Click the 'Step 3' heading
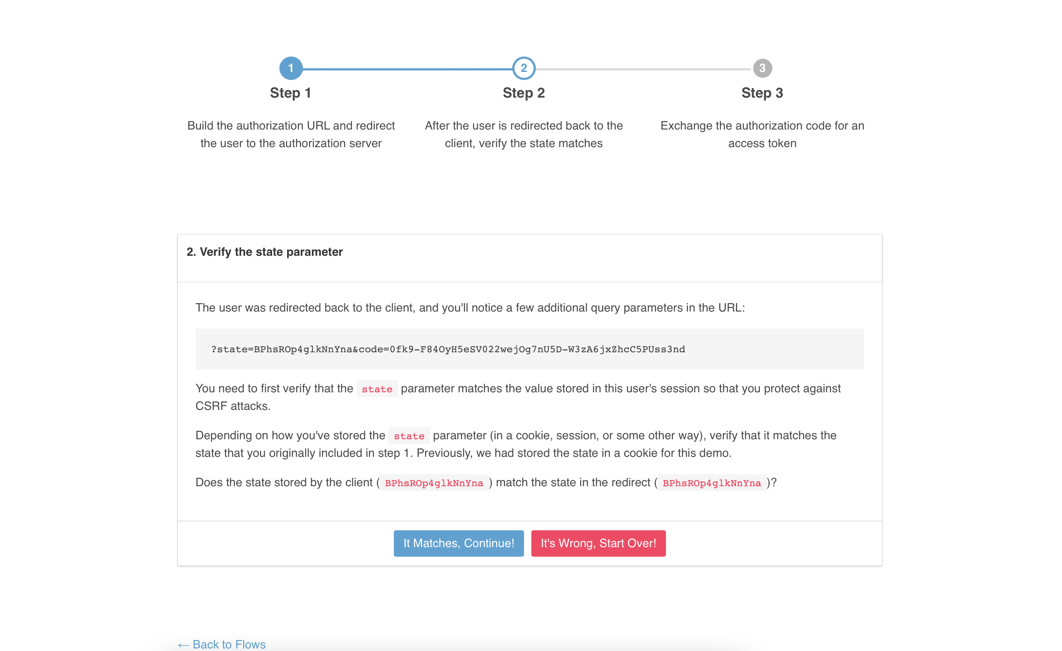 pos(762,93)
